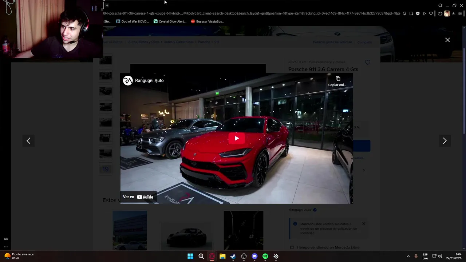Open the browser downloads icon

tap(453, 13)
